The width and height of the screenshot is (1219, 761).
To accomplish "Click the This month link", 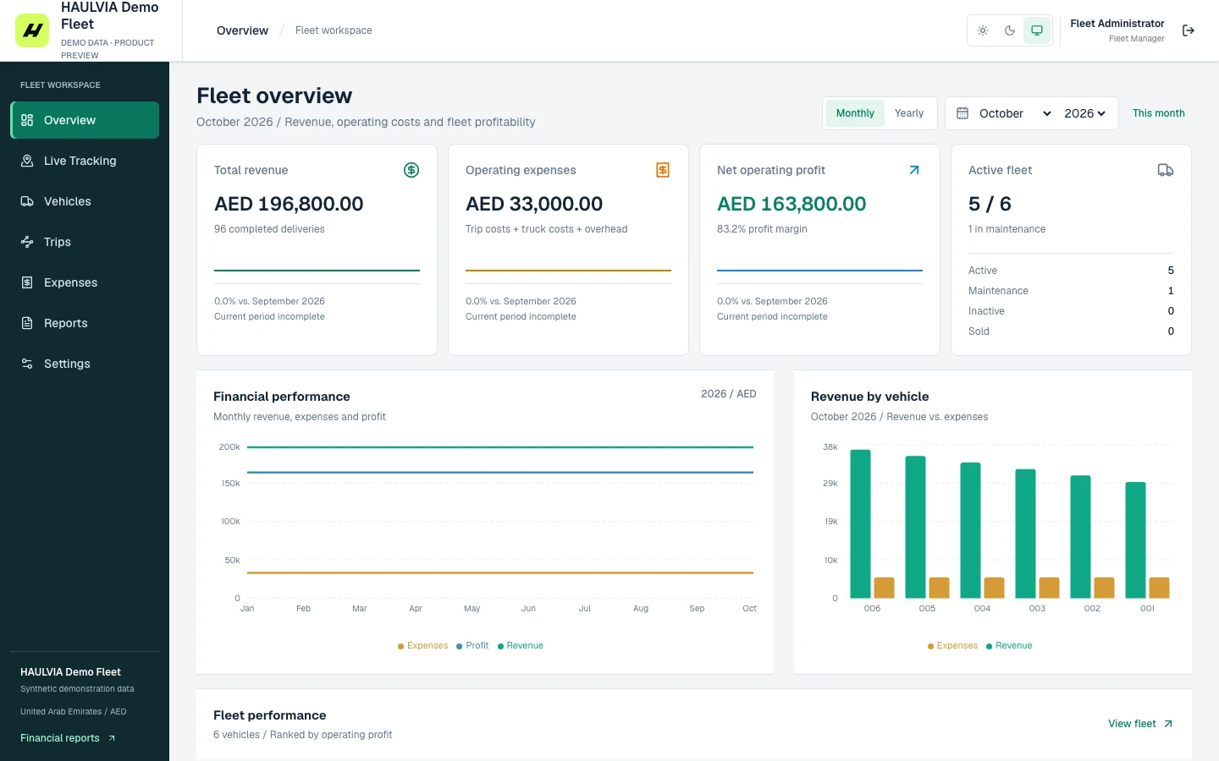I will point(1159,113).
